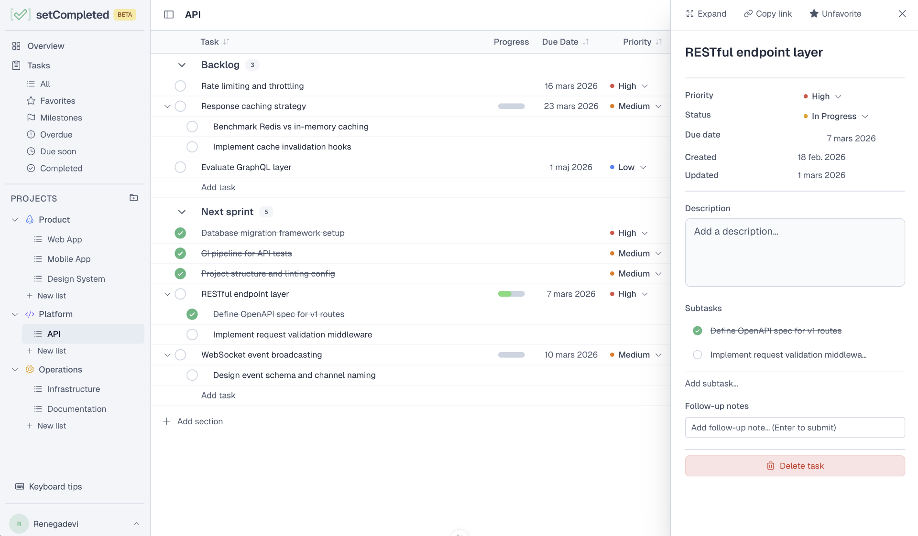
Task: Open the Priority dropdown showing High
Action: [822, 96]
